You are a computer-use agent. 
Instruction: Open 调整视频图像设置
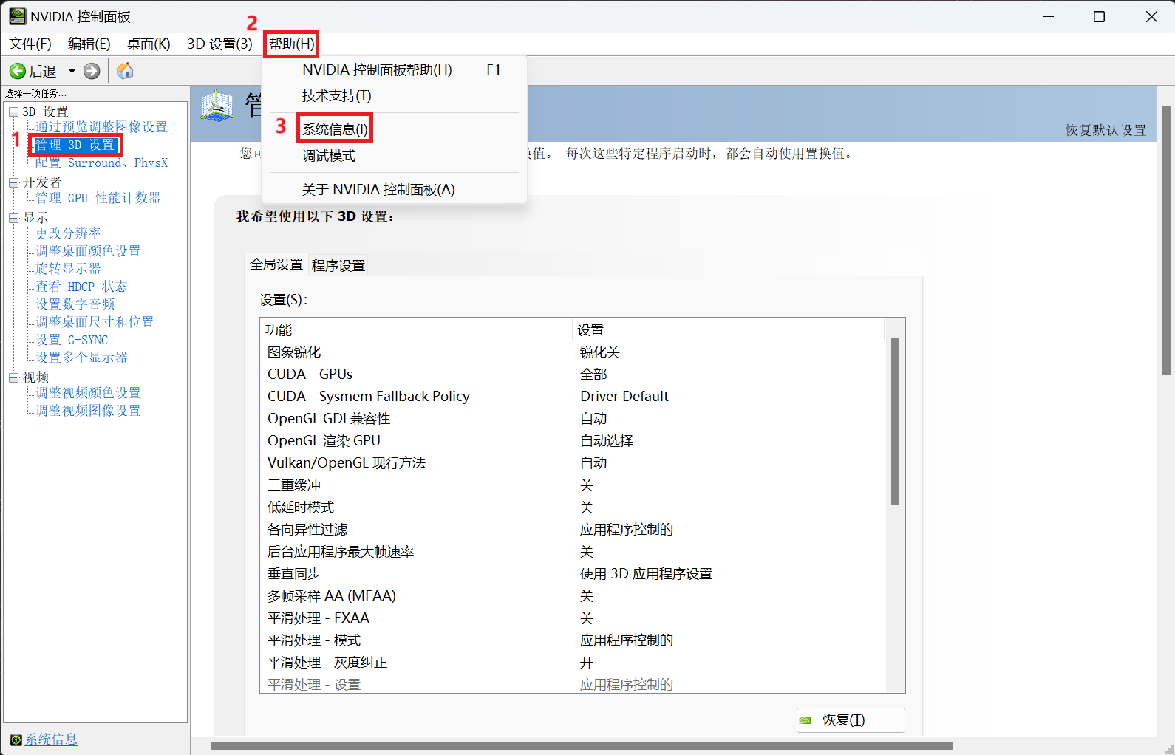click(88, 411)
